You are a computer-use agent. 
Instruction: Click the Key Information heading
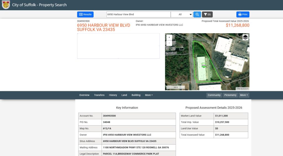click(127, 108)
